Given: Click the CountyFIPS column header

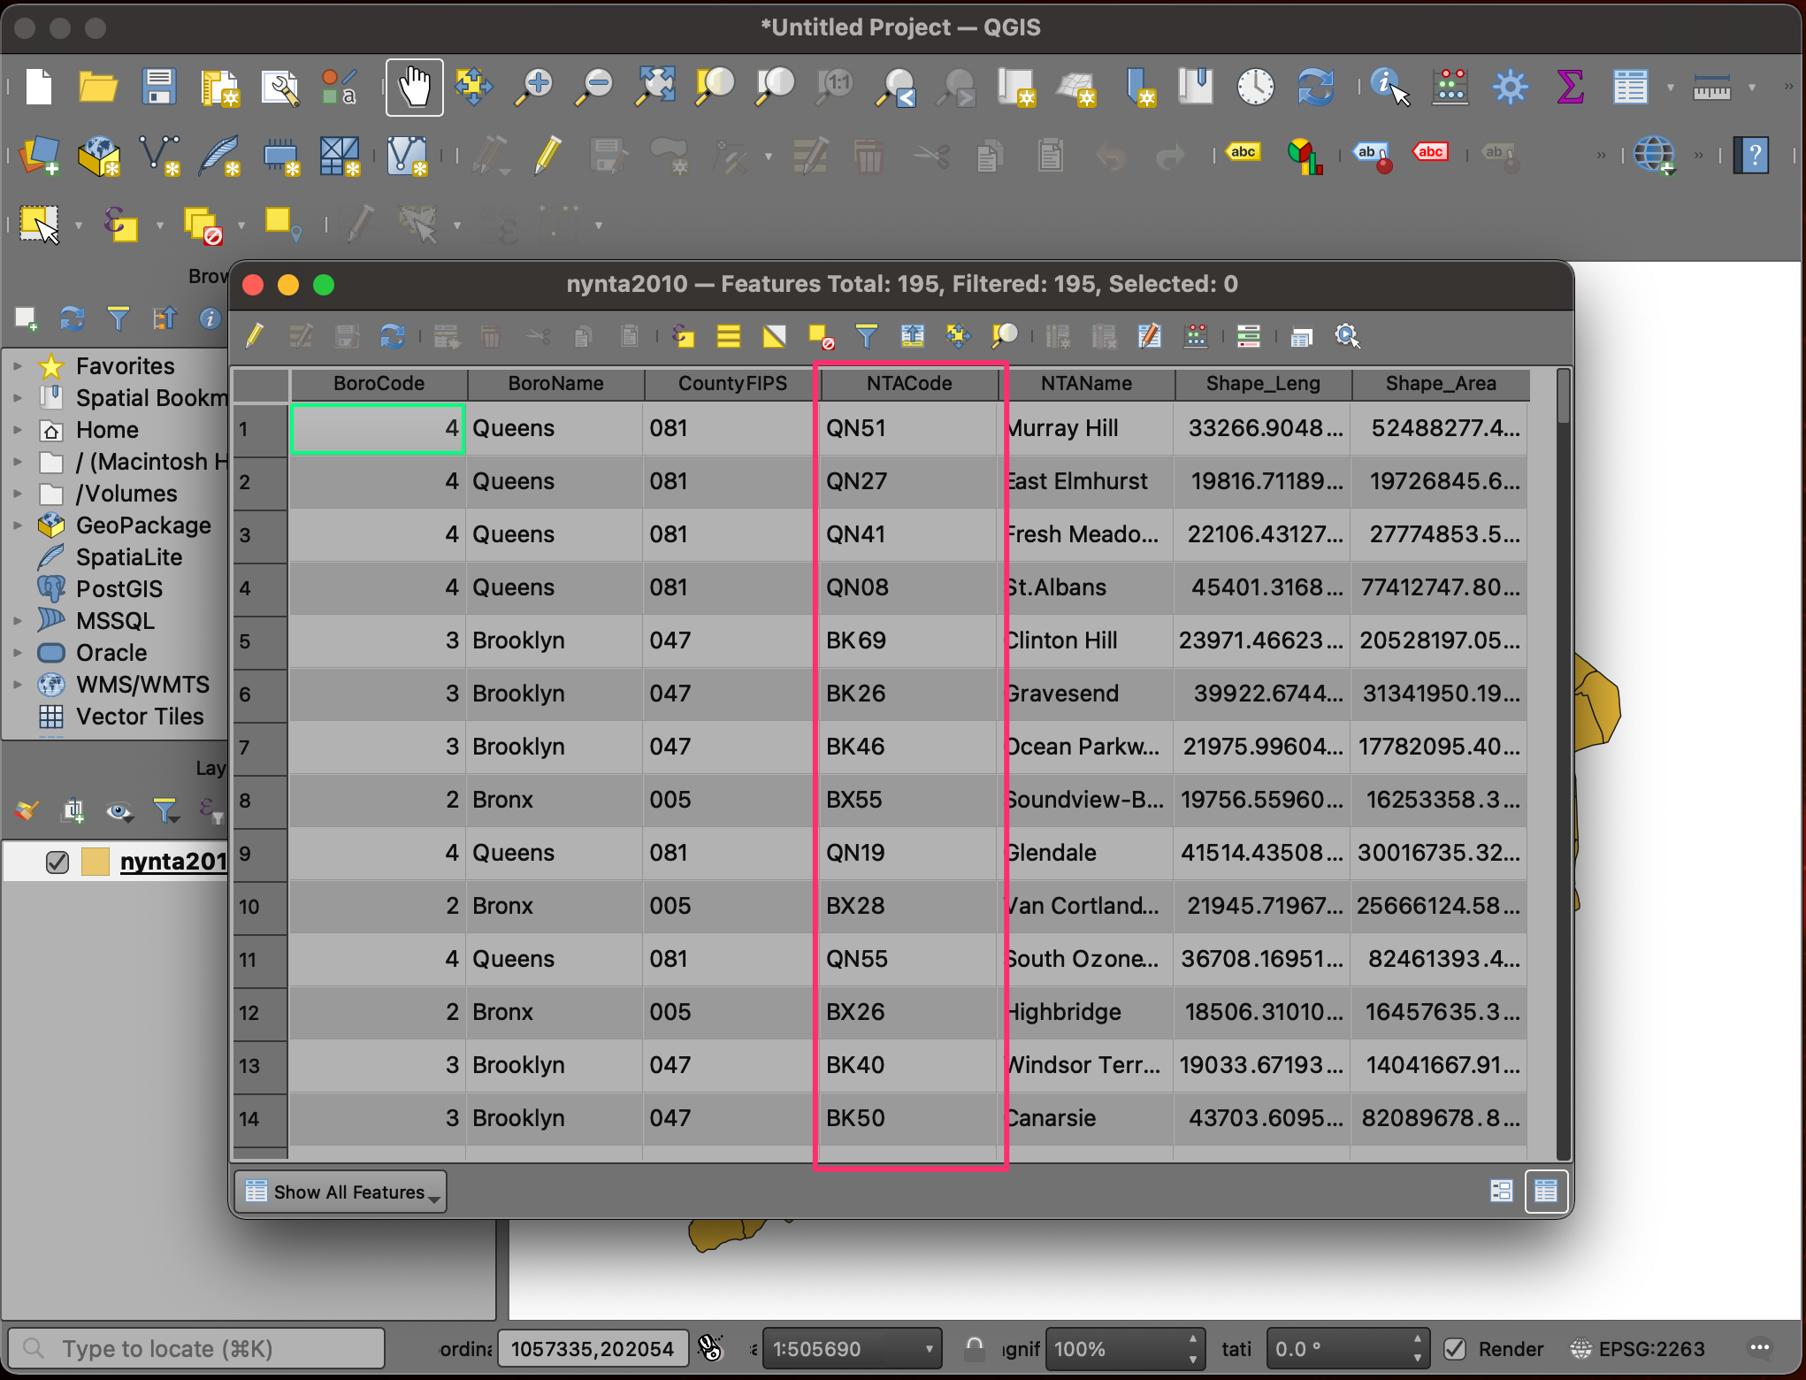Looking at the screenshot, I should 732,383.
